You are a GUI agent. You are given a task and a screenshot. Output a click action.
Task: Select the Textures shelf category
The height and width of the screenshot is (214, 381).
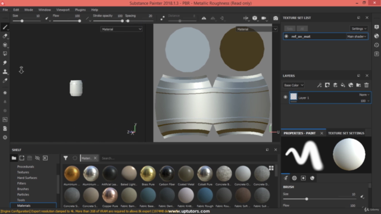[23, 172]
